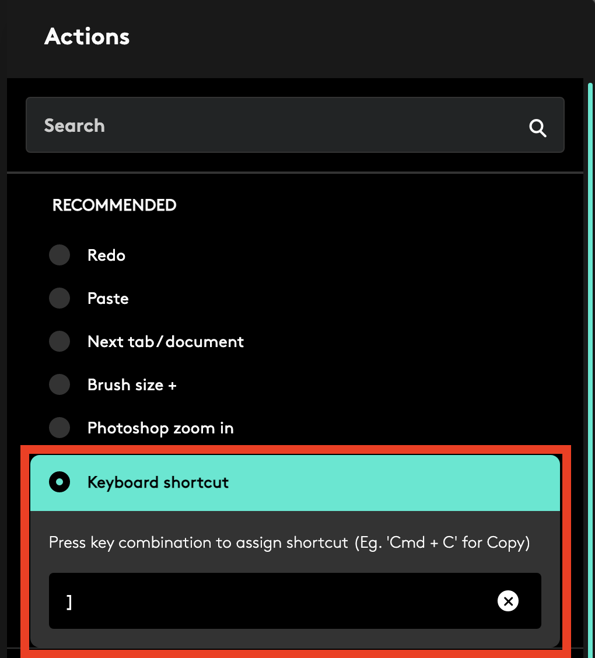Viewport: 595px width, 658px height.
Task: Click the Paste text label
Action: 108,298
